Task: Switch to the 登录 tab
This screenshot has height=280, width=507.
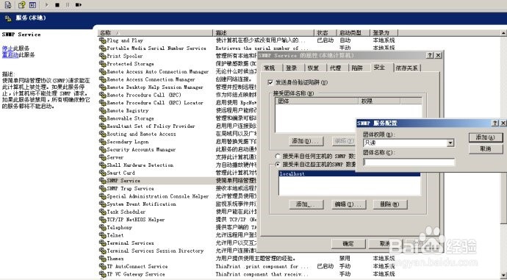Action: point(292,68)
